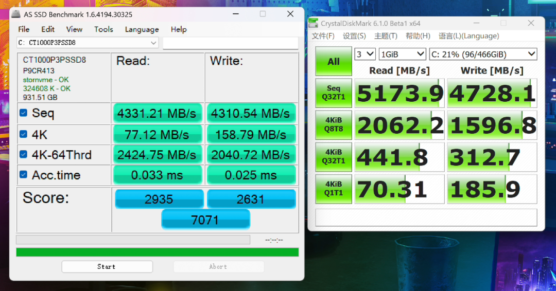
Task: Click the P9CR413 firmware text
Action: coord(39,70)
